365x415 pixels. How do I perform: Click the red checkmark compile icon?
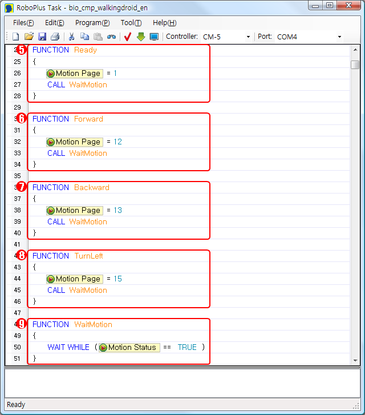point(128,37)
